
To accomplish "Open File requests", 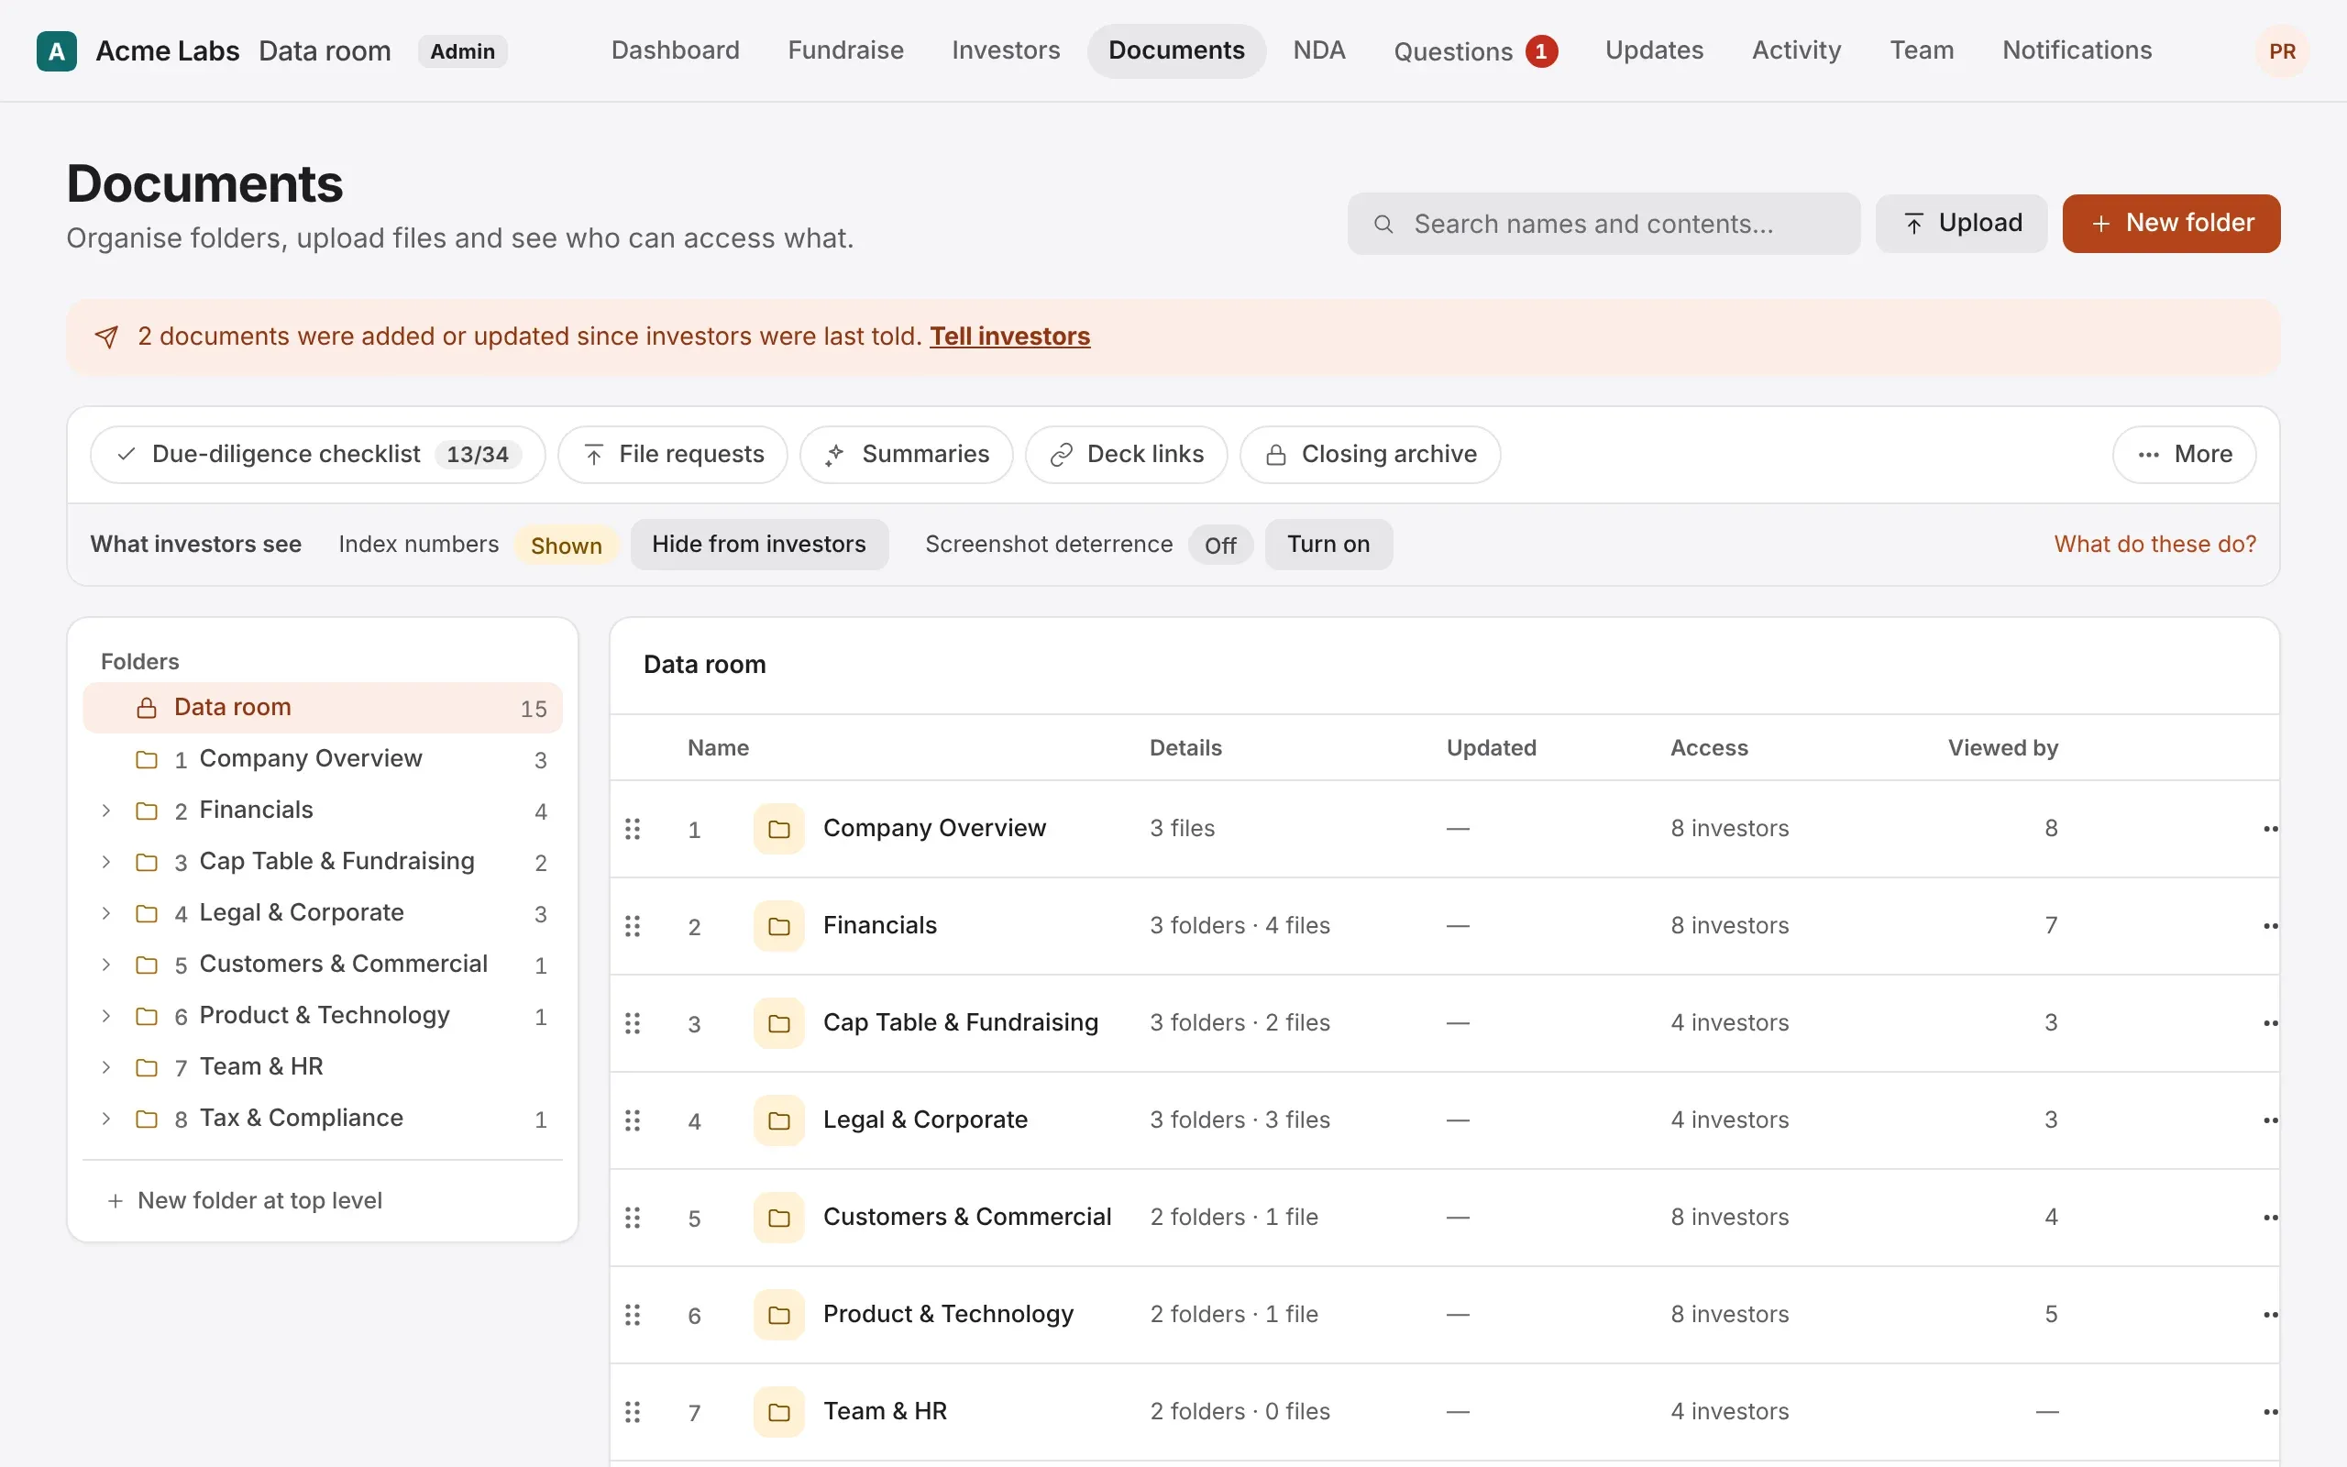I will pyautogui.click(x=673, y=454).
